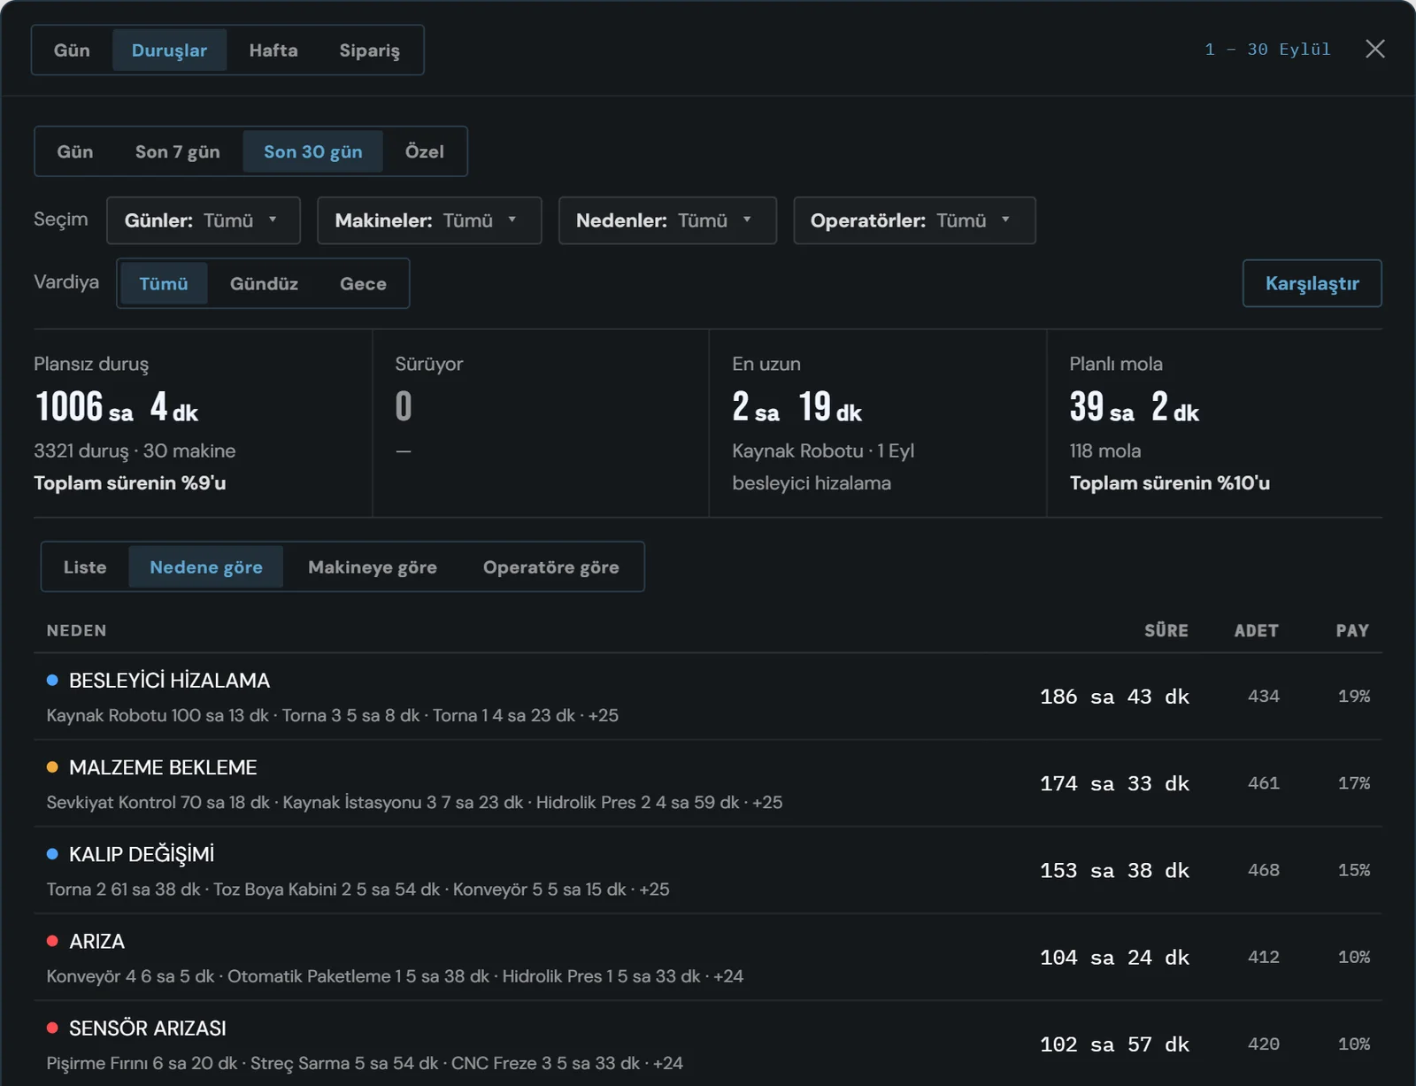Click the Planlı mola summary card

pos(1215,423)
